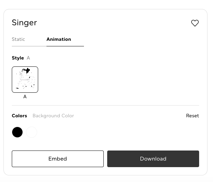Choose the style A animation thumbnail

point(25,80)
